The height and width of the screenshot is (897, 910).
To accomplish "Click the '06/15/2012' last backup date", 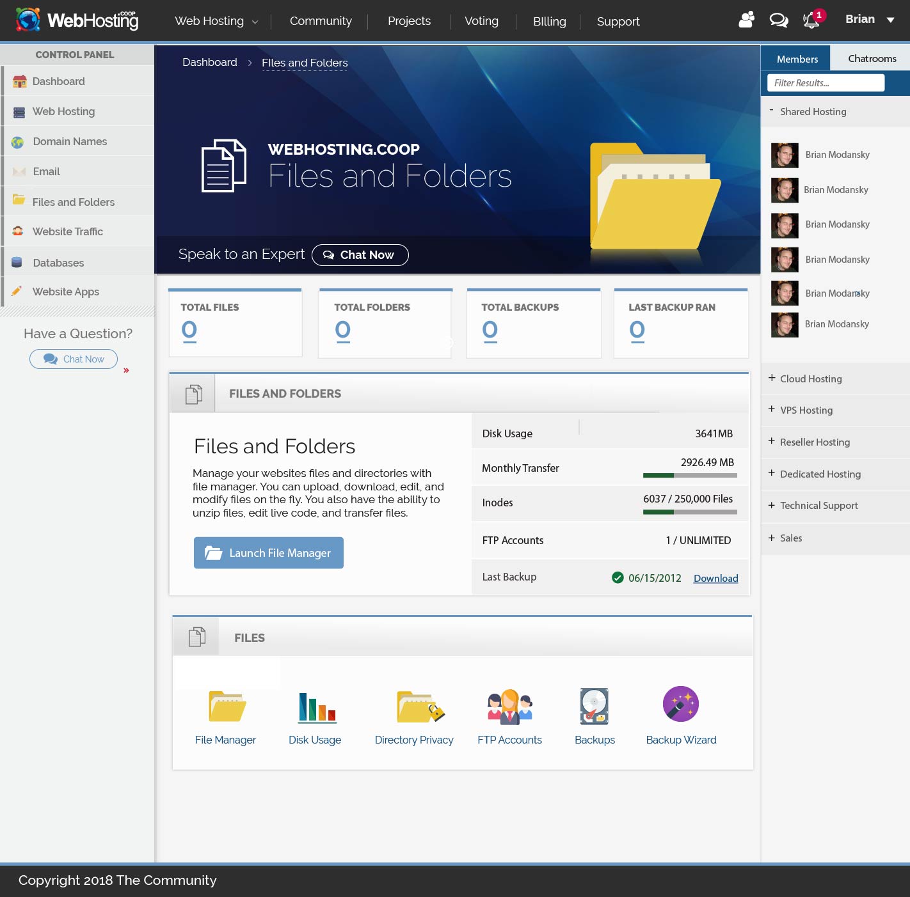I will 655,578.
